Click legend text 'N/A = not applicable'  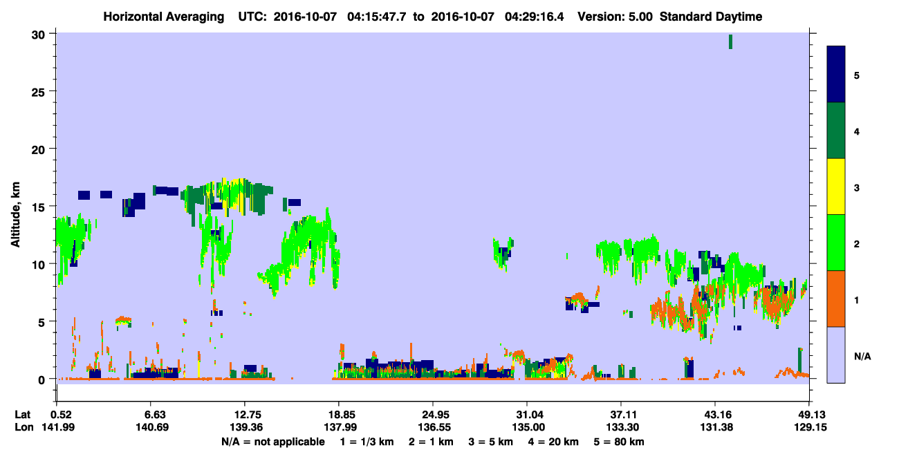point(272,442)
